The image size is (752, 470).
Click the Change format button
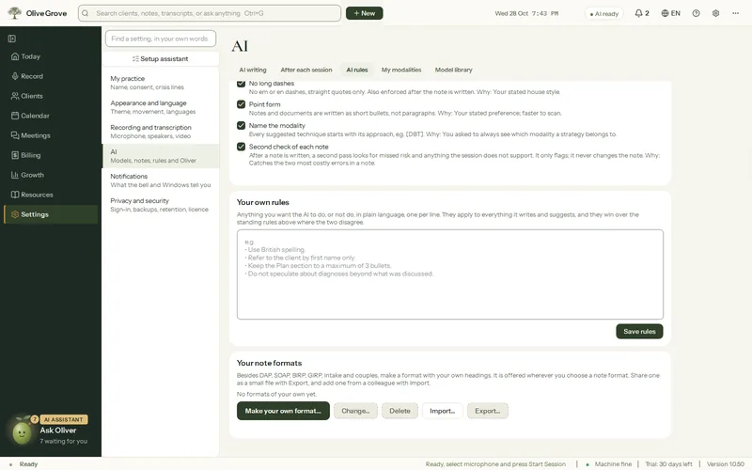[355, 411]
